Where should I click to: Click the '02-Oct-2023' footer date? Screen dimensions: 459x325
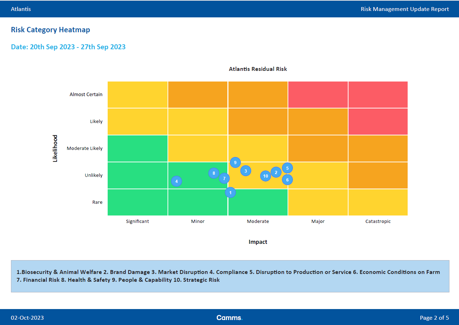tap(27, 318)
